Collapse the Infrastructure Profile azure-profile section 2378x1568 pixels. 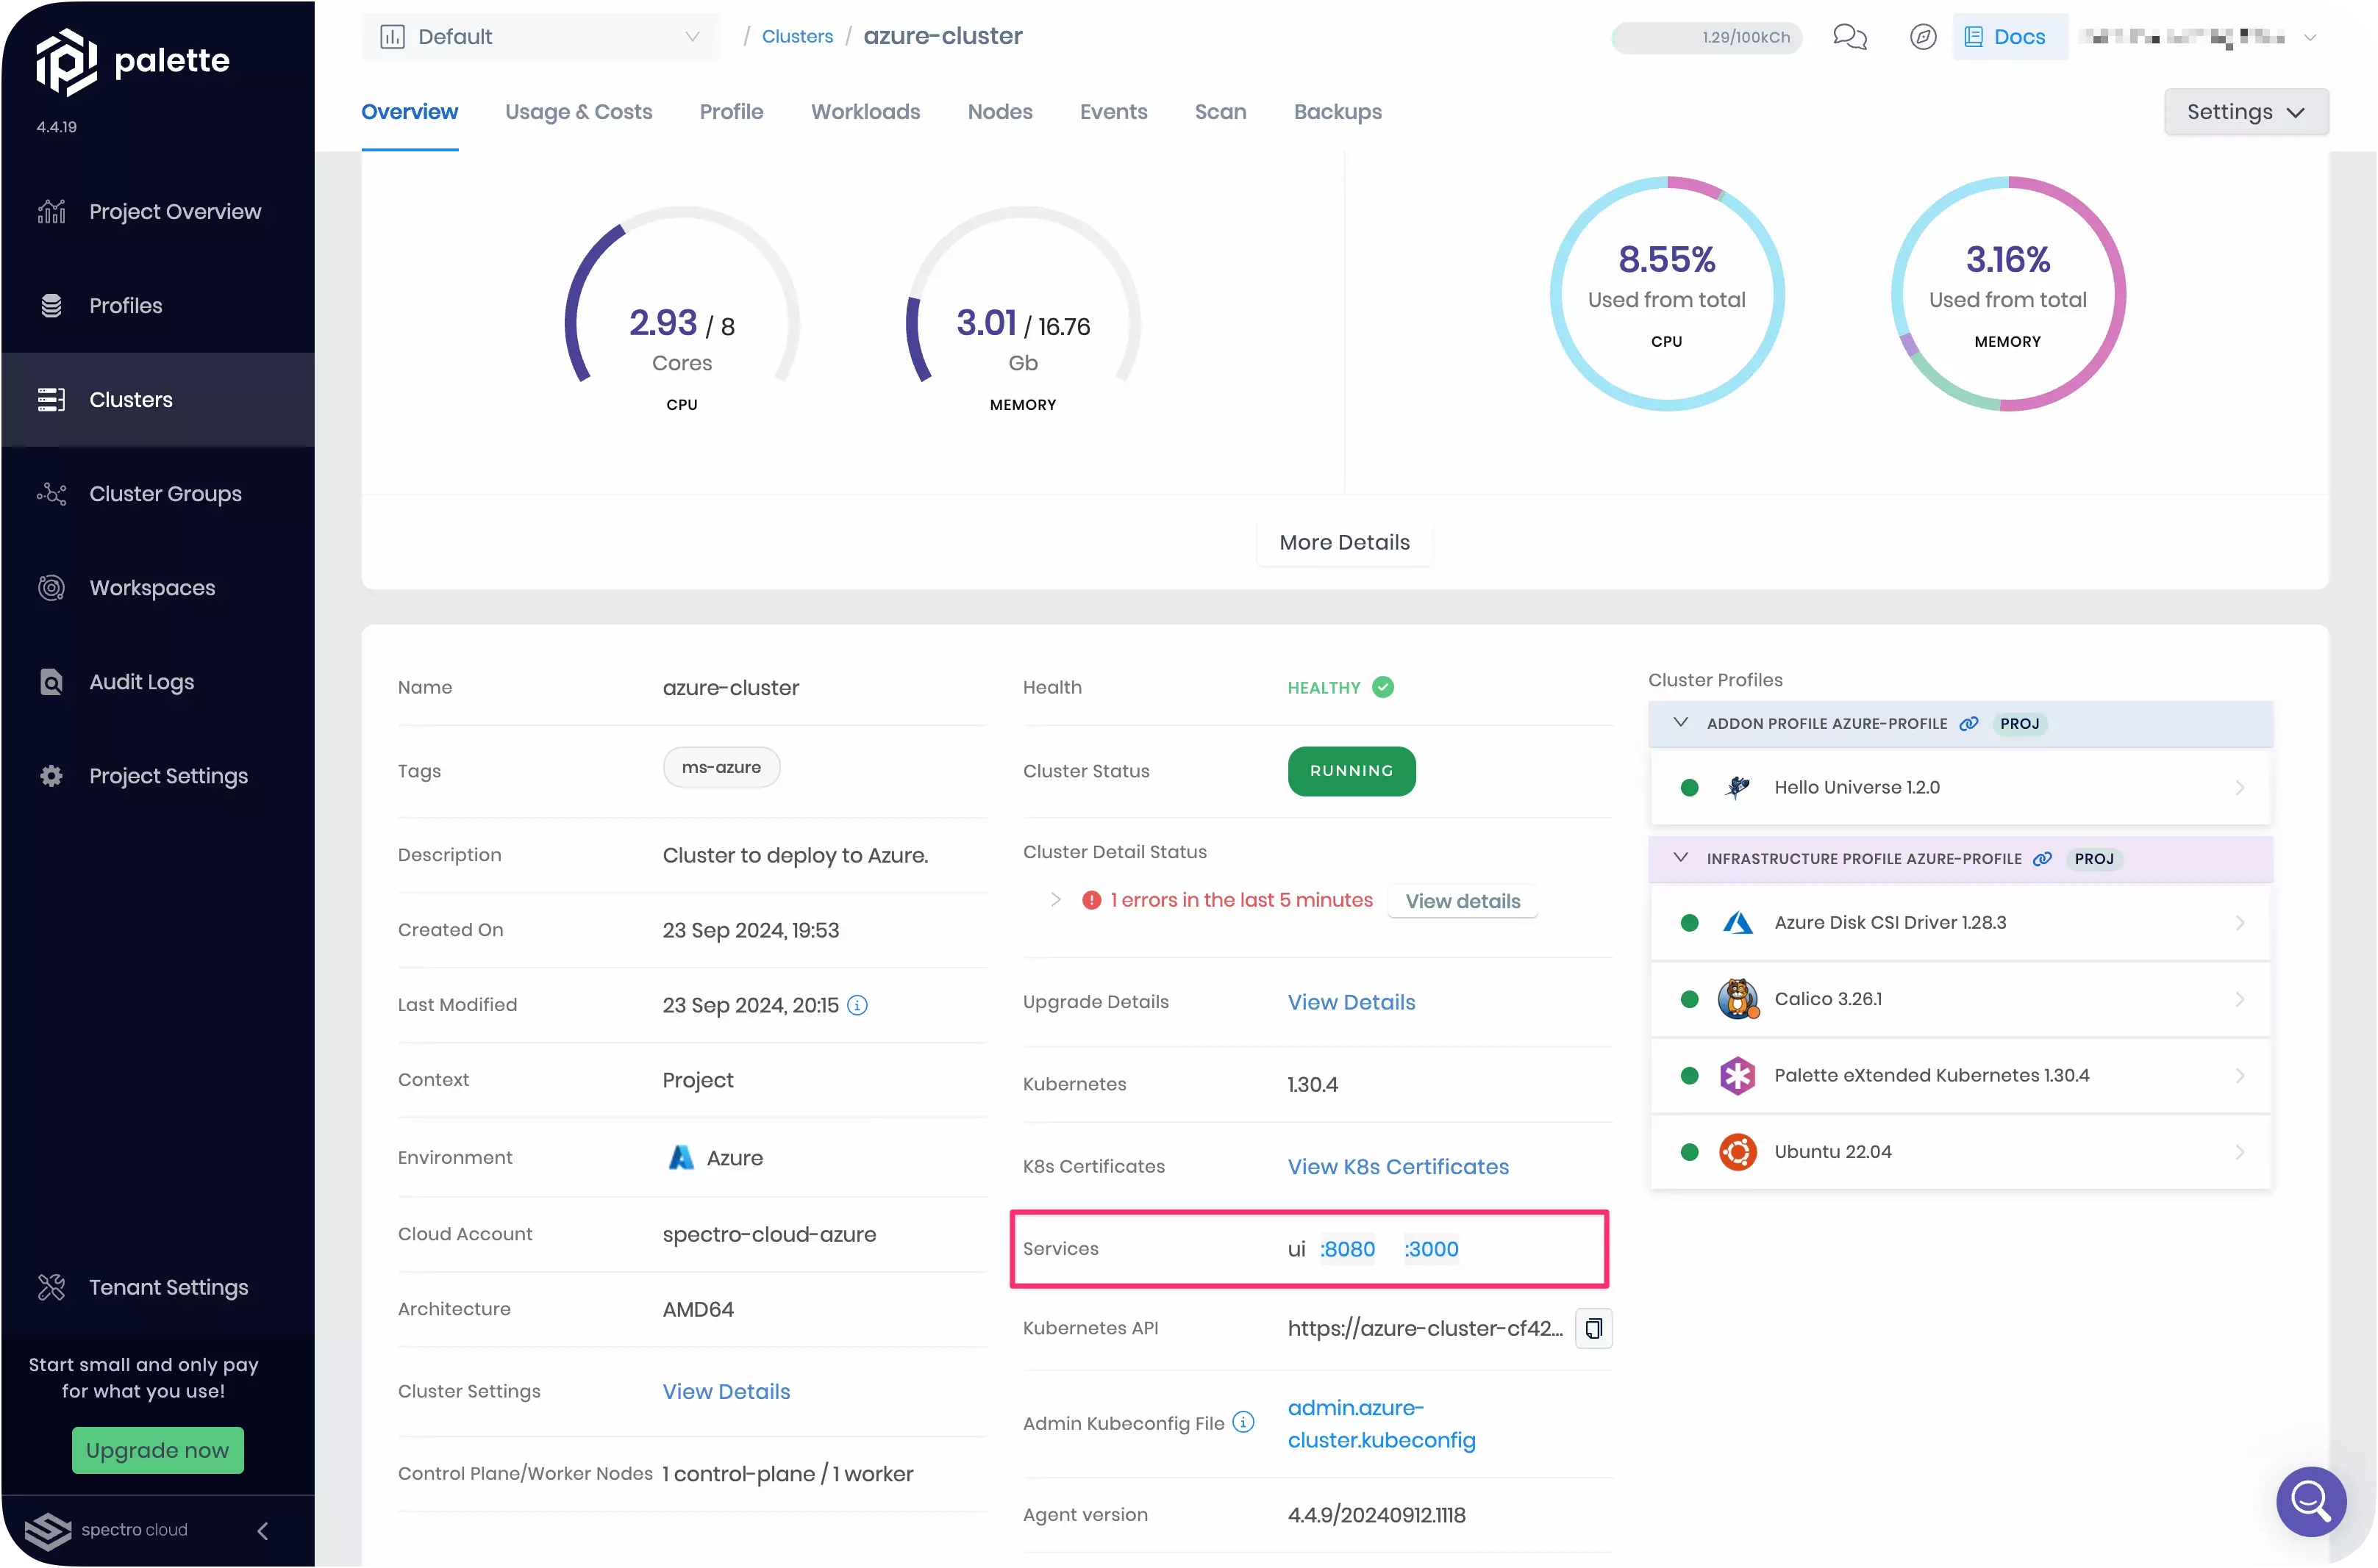click(1679, 858)
